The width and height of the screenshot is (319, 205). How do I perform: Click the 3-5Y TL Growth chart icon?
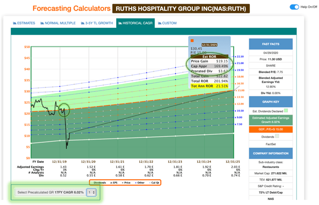point(85,23)
